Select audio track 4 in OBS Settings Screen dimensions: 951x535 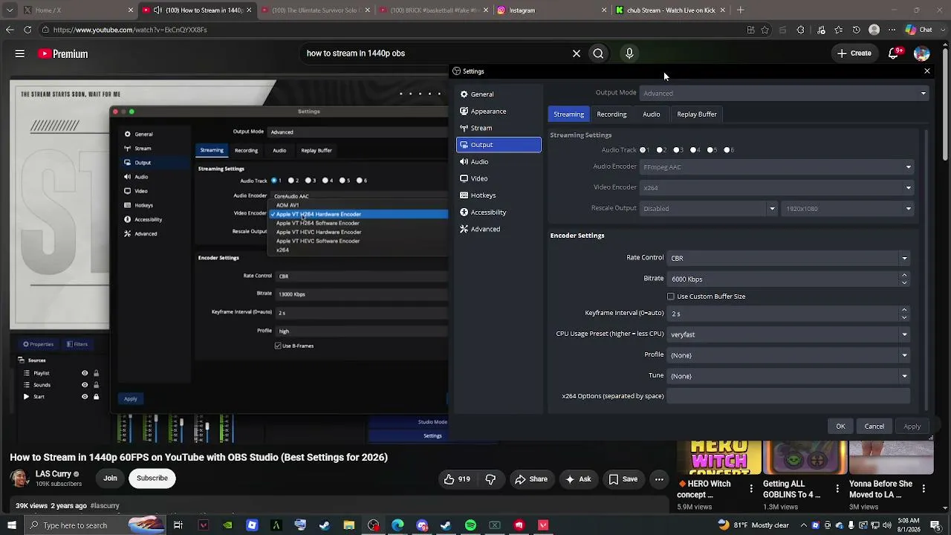coord(694,150)
